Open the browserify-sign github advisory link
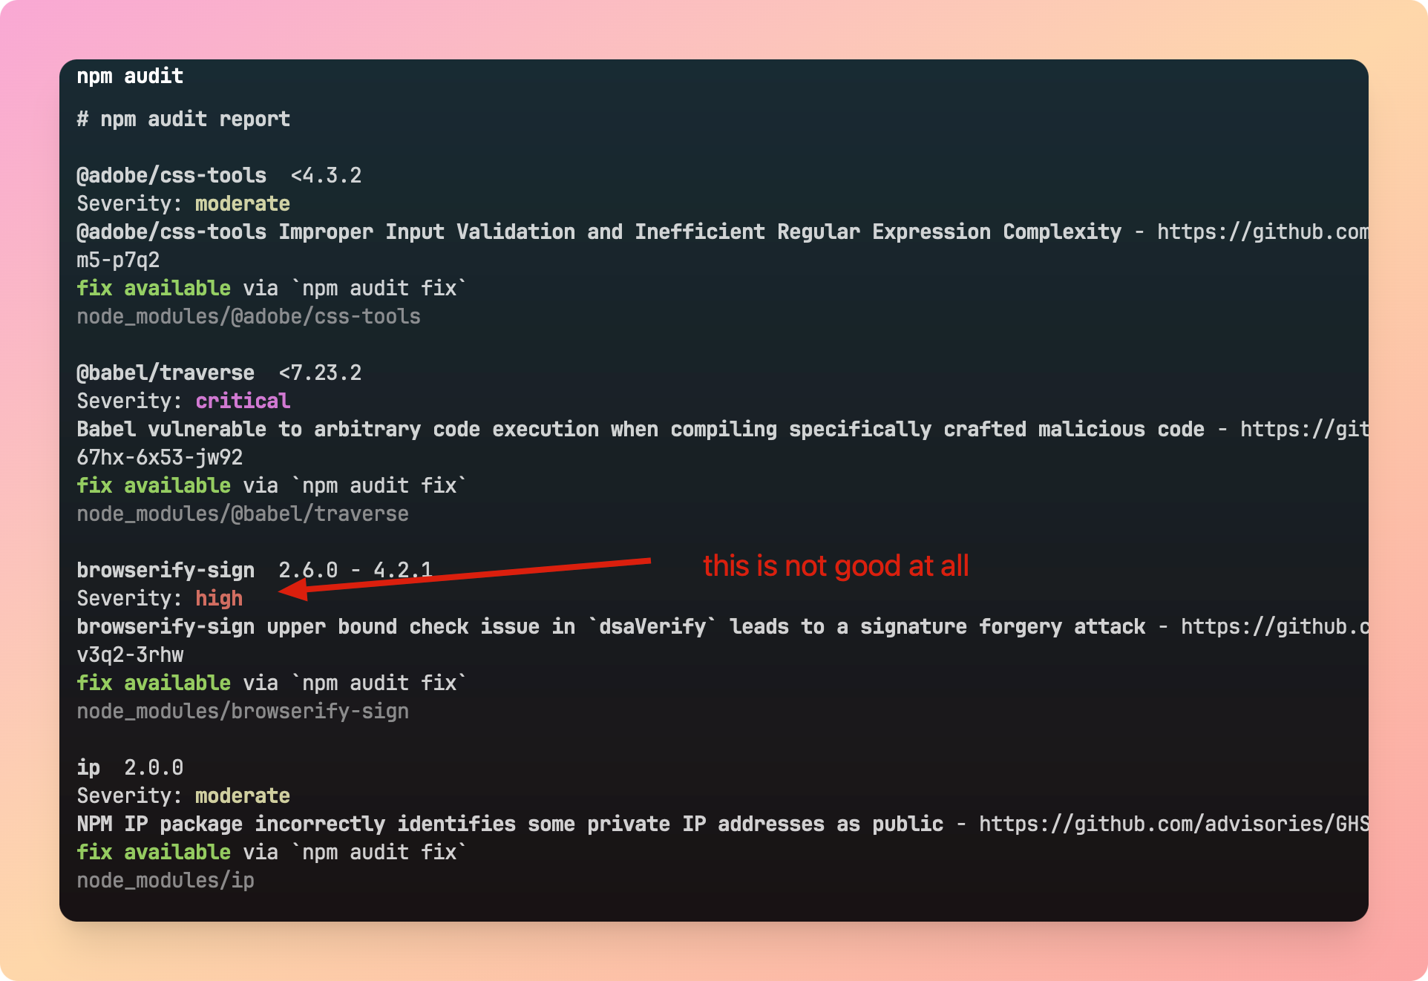Viewport: 1428px width, 981px height. point(1274,626)
